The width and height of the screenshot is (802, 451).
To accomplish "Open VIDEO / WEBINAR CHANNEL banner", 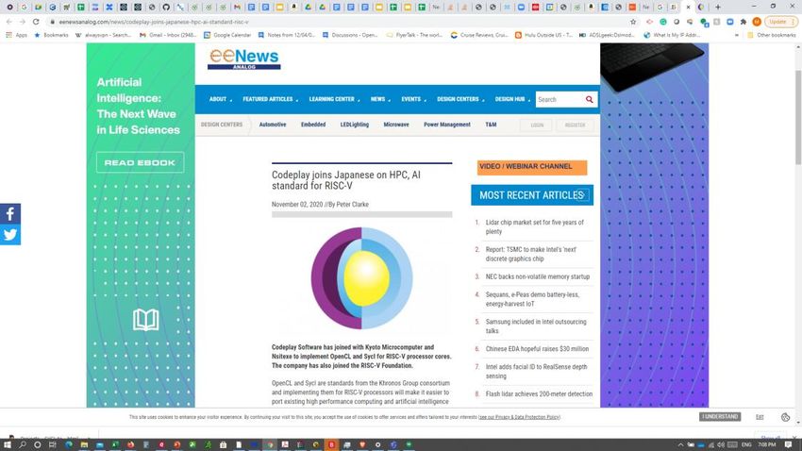I will pos(532,167).
